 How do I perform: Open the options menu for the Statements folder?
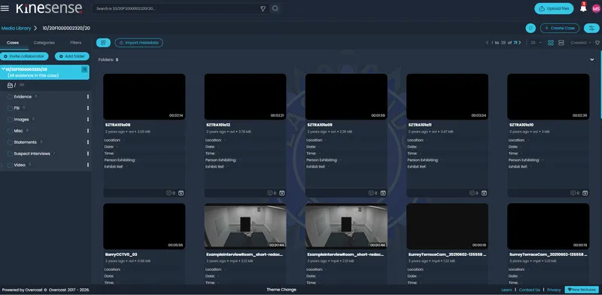(x=88, y=142)
